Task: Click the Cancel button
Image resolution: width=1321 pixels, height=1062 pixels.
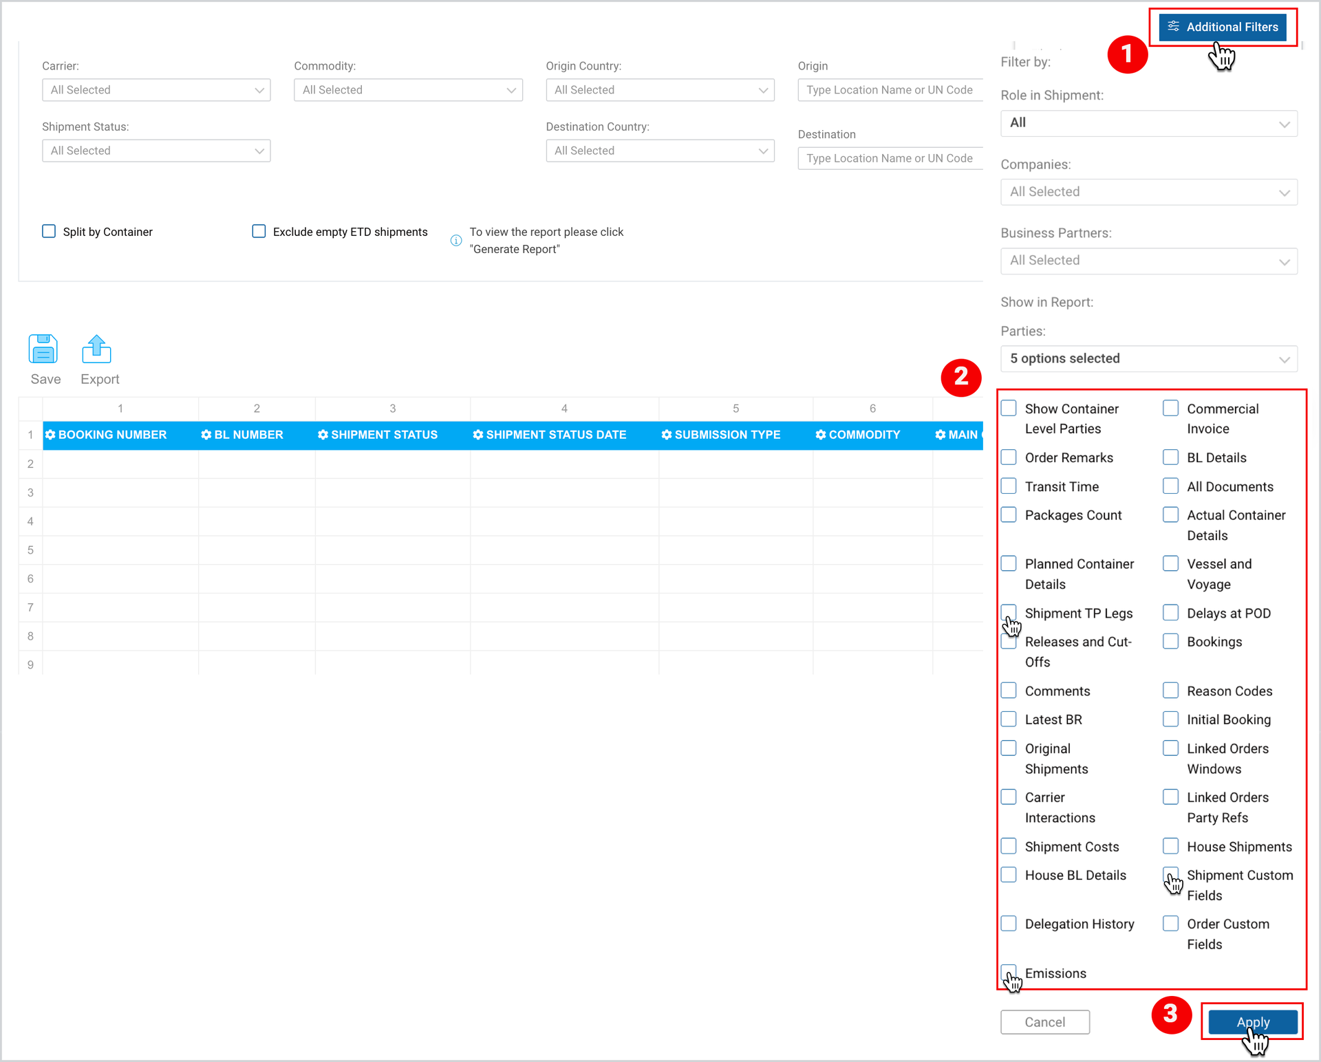Action: [x=1045, y=1022]
